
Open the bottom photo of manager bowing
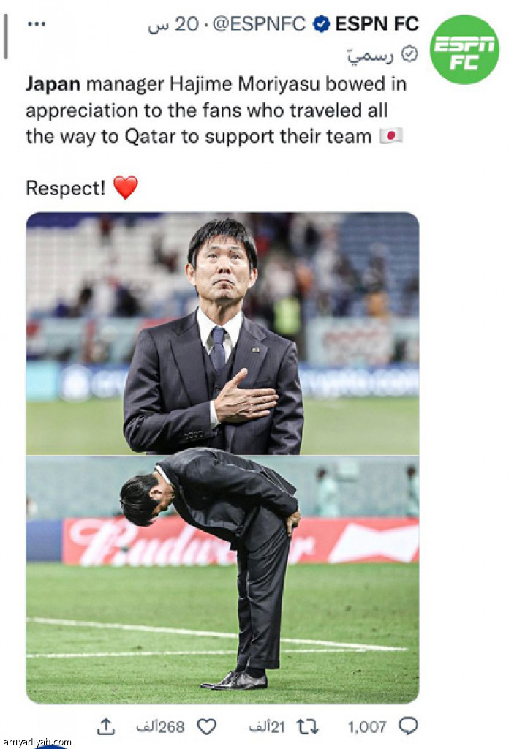tap(222, 579)
